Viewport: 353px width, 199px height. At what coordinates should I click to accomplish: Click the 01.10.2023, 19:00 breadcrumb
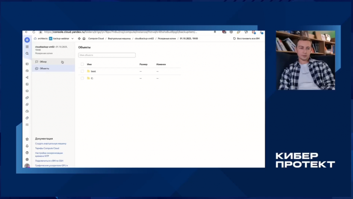click(x=189, y=39)
